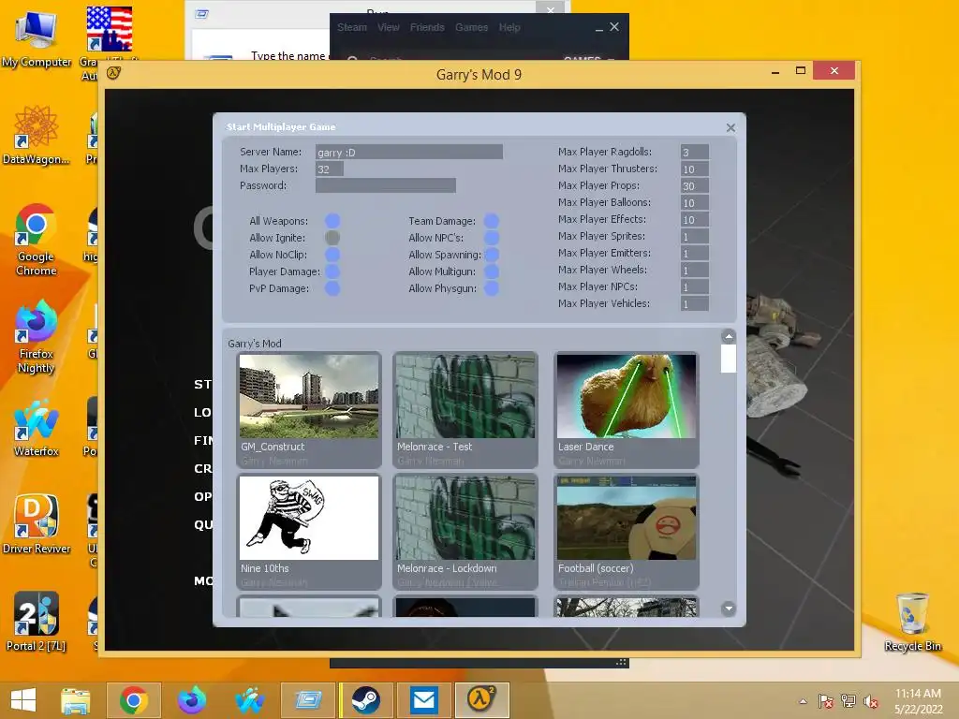Image resolution: width=959 pixels, height=719 pixels.
Task: Click the map list scrollbar thumb
Action: [728, 359]
